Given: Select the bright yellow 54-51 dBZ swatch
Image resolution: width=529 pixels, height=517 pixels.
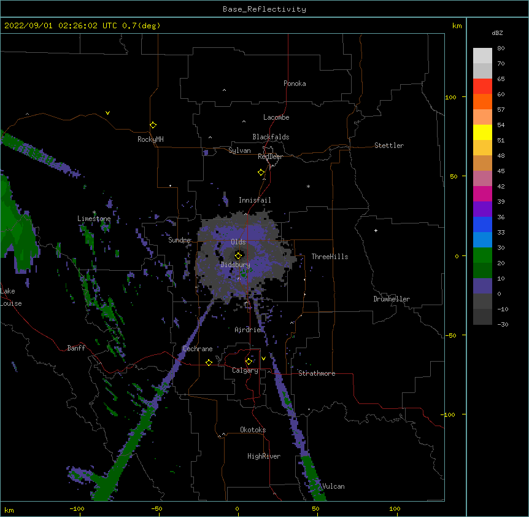Looking at the screenshot, I should (482, 132).
